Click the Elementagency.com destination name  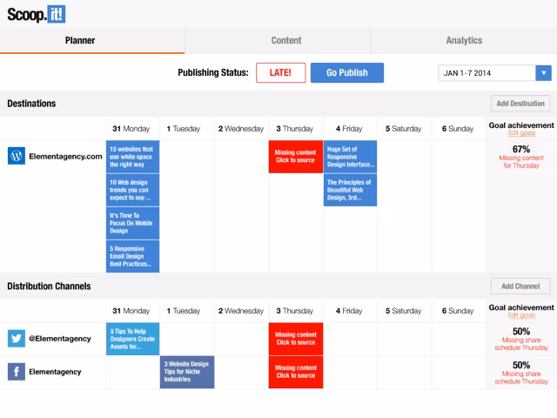click(65, 157)
